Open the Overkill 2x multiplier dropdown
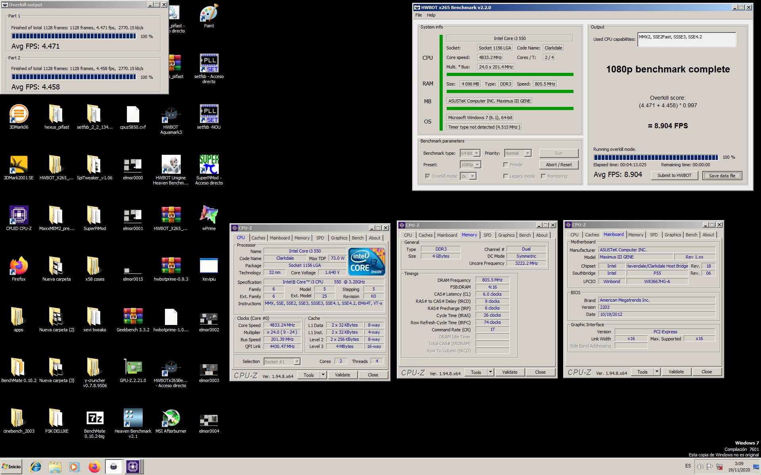This screenshot has height=475, width=761. pos(472,176)
